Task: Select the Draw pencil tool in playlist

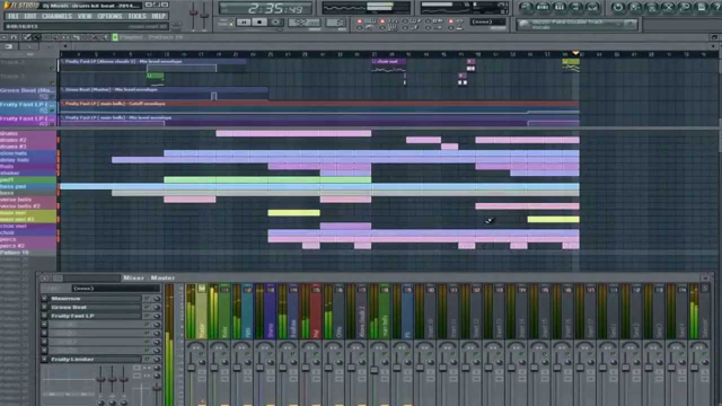Action: point(28,37)
